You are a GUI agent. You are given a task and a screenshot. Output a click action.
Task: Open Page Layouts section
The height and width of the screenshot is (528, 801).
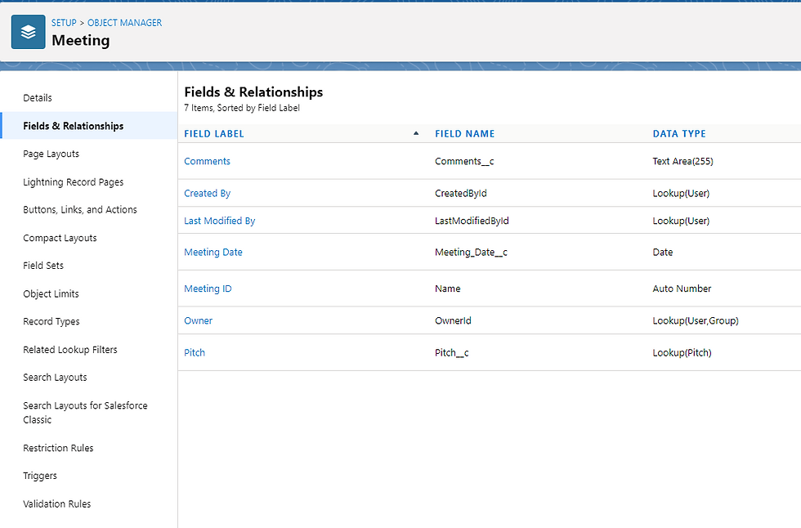click(x=51, y=154)
